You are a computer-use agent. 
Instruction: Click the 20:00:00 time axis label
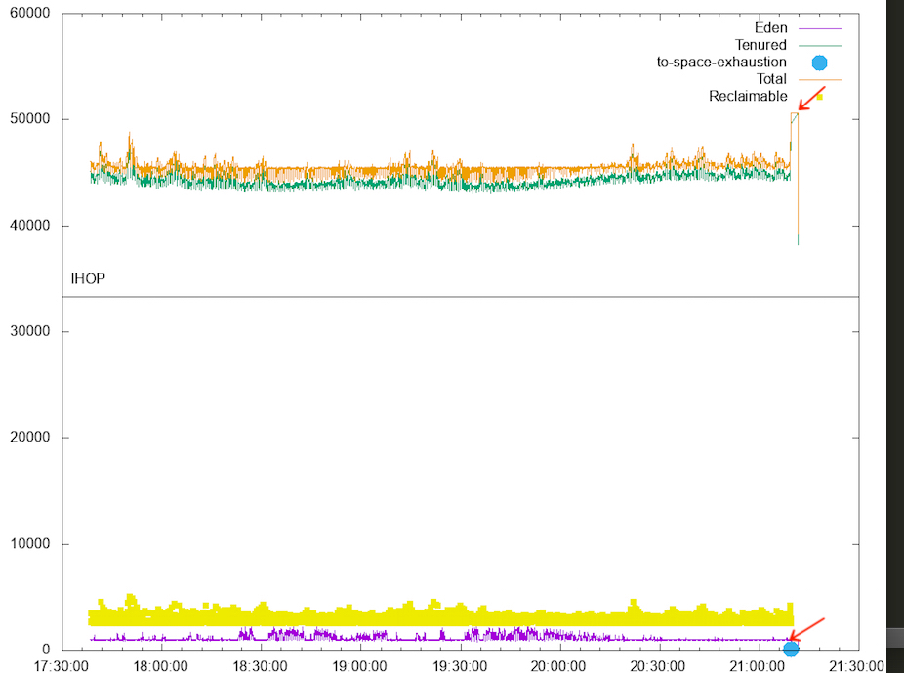pos(558,666)
